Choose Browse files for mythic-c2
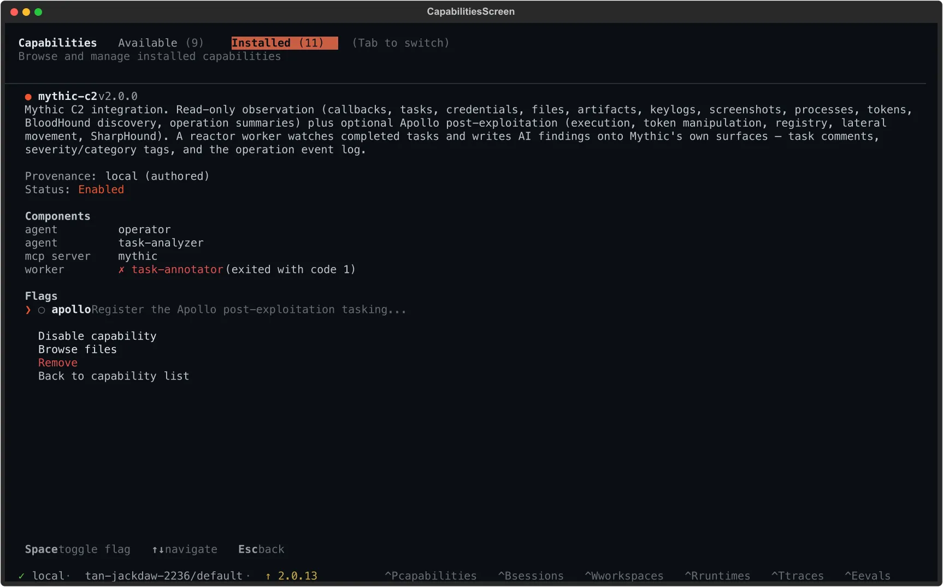Image resolution: width=943 pixels, height=587 pixels. click(x=77, y=349)
